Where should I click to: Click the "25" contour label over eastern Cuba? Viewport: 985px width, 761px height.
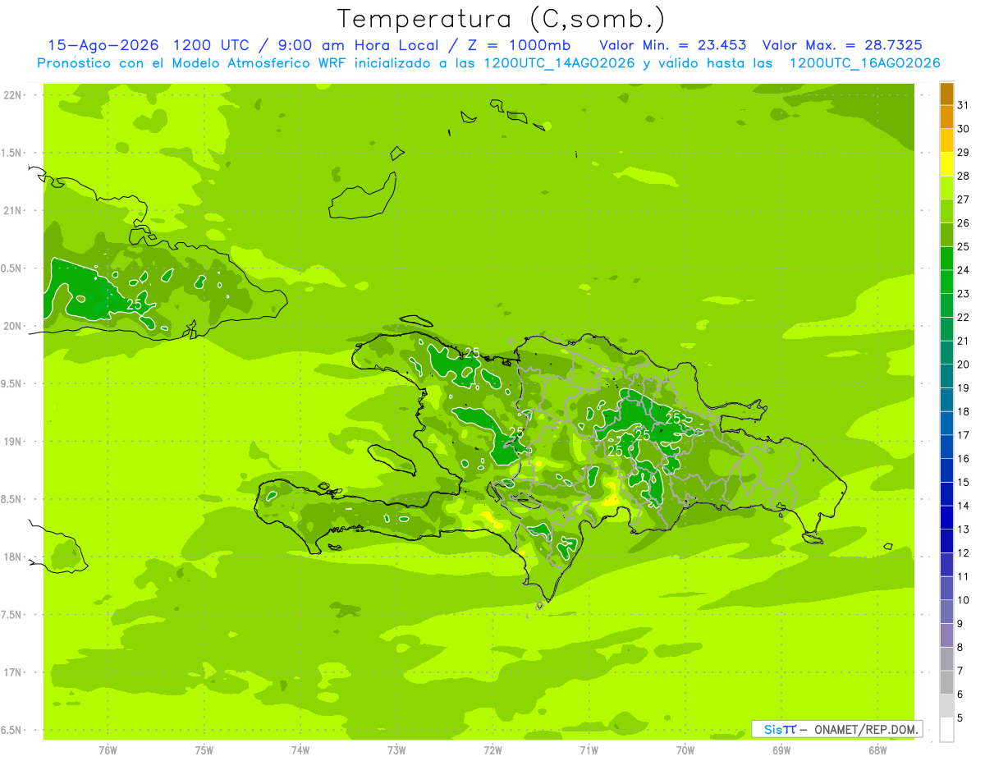(135, 304)
